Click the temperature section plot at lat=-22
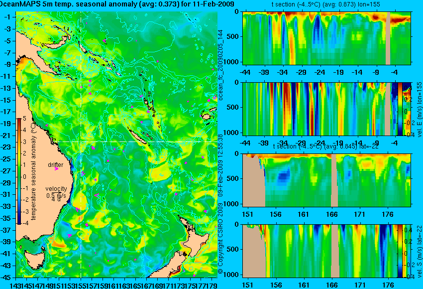The height and width of the screenshot is (289, 423). click(x=326, y=180)
